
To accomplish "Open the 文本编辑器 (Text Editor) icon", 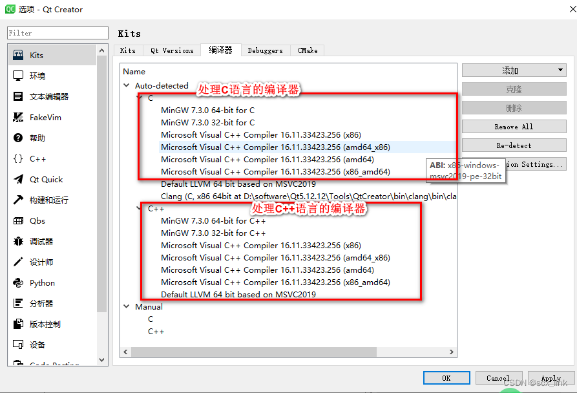I will tap(18, 96).
